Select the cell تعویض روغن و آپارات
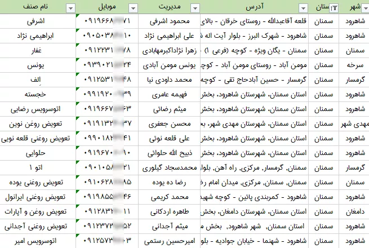The image size is (369, 248). (x=38, y=212)
